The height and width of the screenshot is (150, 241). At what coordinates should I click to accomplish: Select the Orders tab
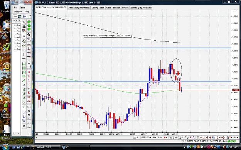(x=125, y=8)
